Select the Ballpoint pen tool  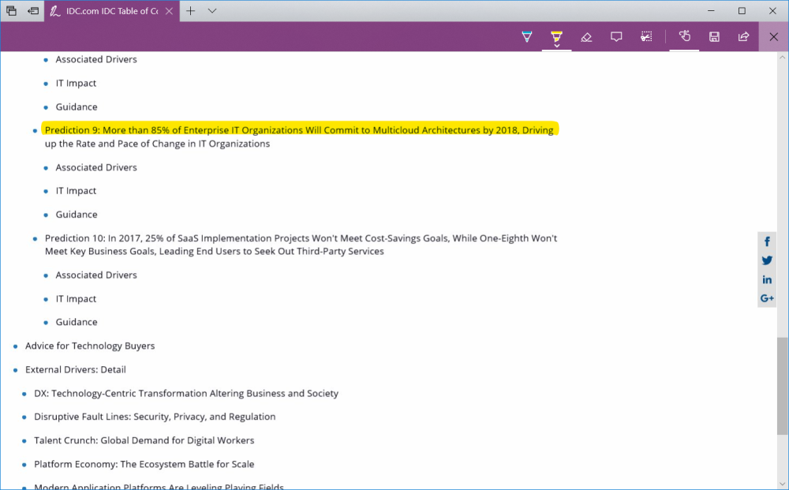point(527,36)
